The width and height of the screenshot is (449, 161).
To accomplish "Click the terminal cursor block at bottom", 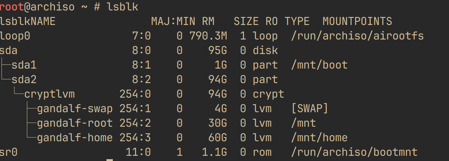I will point(109,160).
